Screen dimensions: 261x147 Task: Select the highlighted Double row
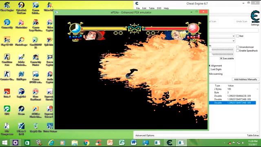232,103
